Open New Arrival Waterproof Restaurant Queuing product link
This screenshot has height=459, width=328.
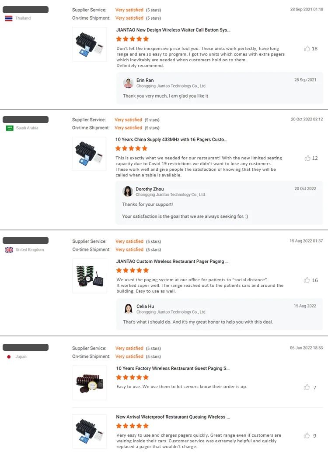coord(172,417)
